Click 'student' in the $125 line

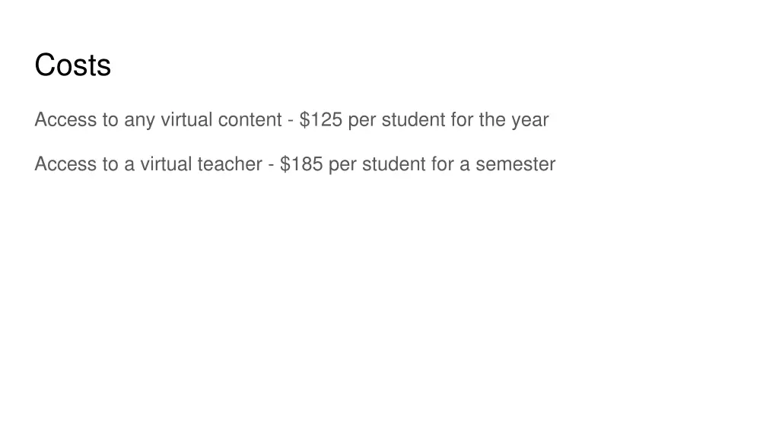tap(413, 119)
